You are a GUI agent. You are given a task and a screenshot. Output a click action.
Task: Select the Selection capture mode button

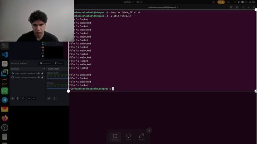[x=115, y=137]
